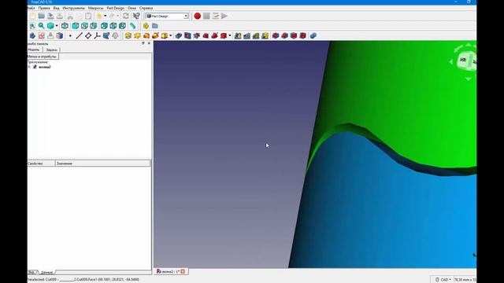The height and width of the screenshot is (283, 504).
Task: Fit selection with the magnifier icon
Action: click(x=42, y=26)
